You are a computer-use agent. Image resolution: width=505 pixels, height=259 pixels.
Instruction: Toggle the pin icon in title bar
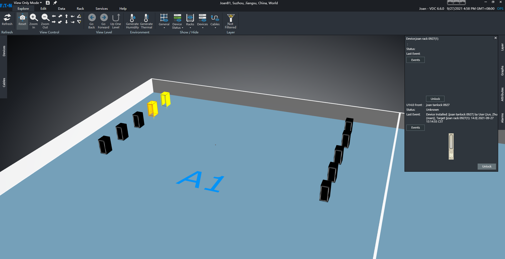[x=55, y=3]
